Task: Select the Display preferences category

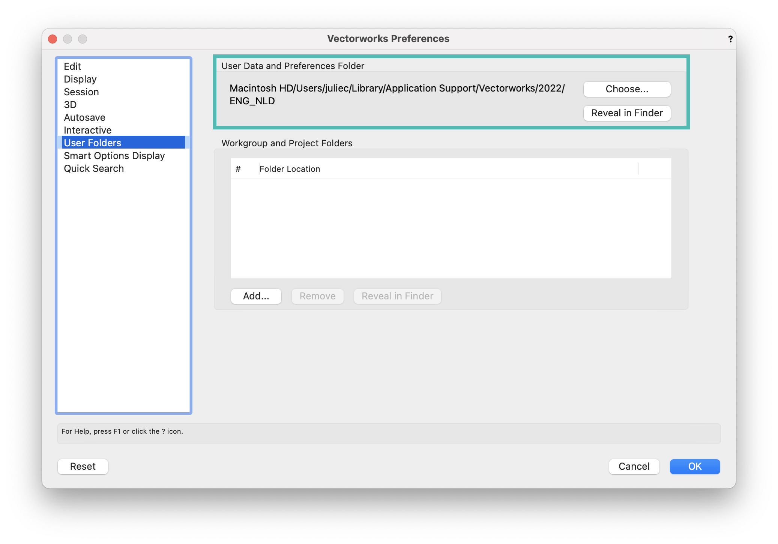Action: pyautogui.click(x=123, y=79)
